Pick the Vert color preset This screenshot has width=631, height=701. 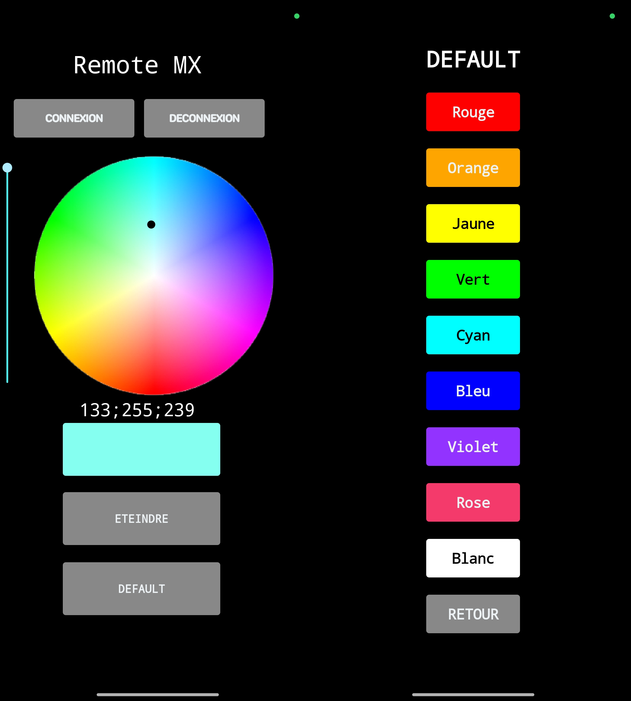pyautogui.click(x=473, y=279)
